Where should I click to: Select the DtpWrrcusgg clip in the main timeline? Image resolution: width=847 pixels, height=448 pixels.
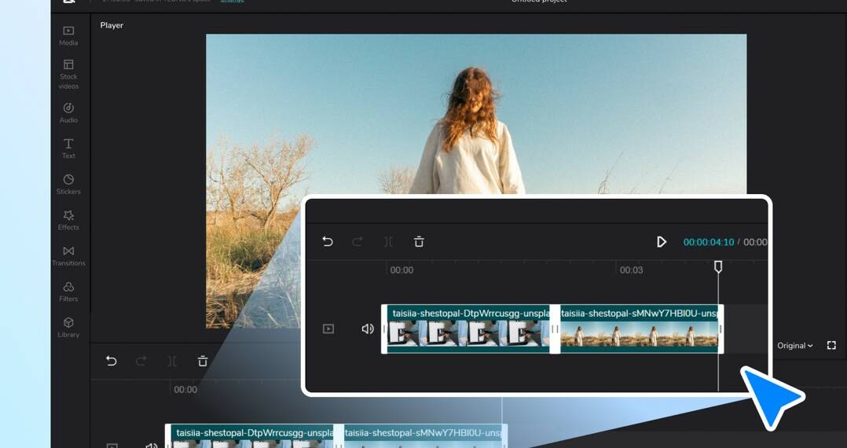[x=252, y=436]
